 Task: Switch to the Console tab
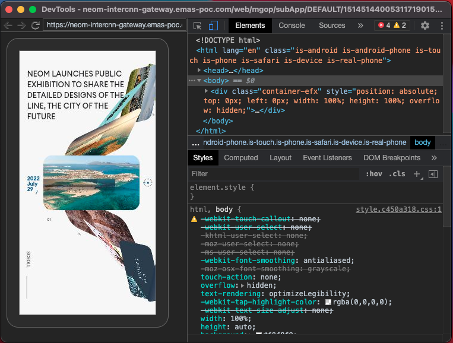click(x=292, y=26)
